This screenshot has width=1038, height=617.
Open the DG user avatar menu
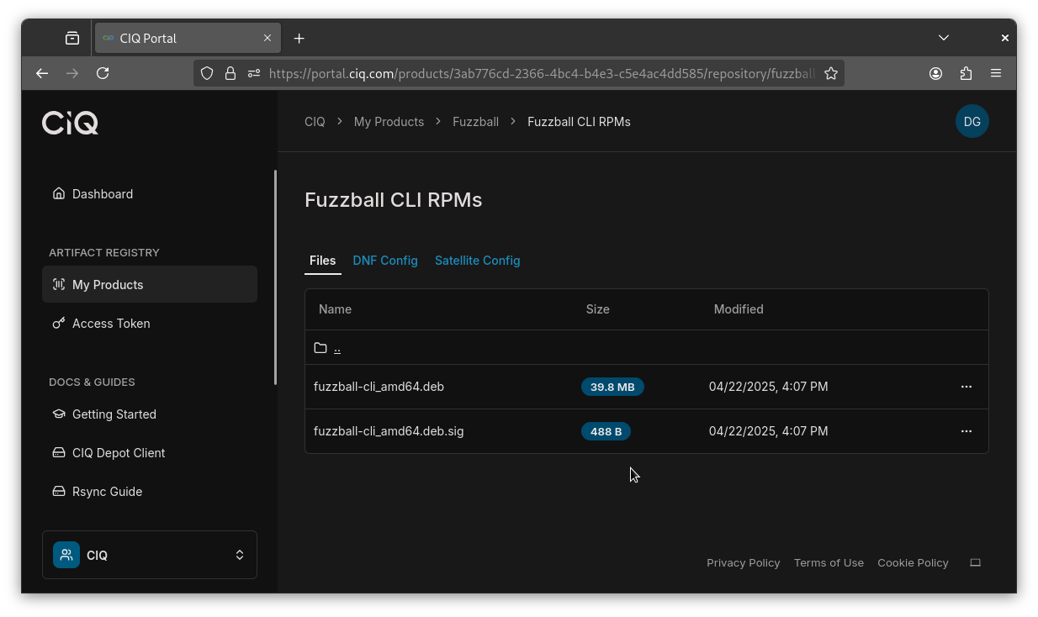pyautogui.click(x=972, y=122)
